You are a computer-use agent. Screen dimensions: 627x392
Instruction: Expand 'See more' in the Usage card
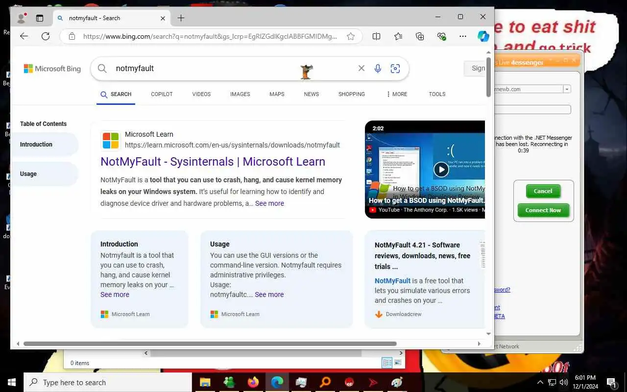pyautogui.click(x=269, y=294)
